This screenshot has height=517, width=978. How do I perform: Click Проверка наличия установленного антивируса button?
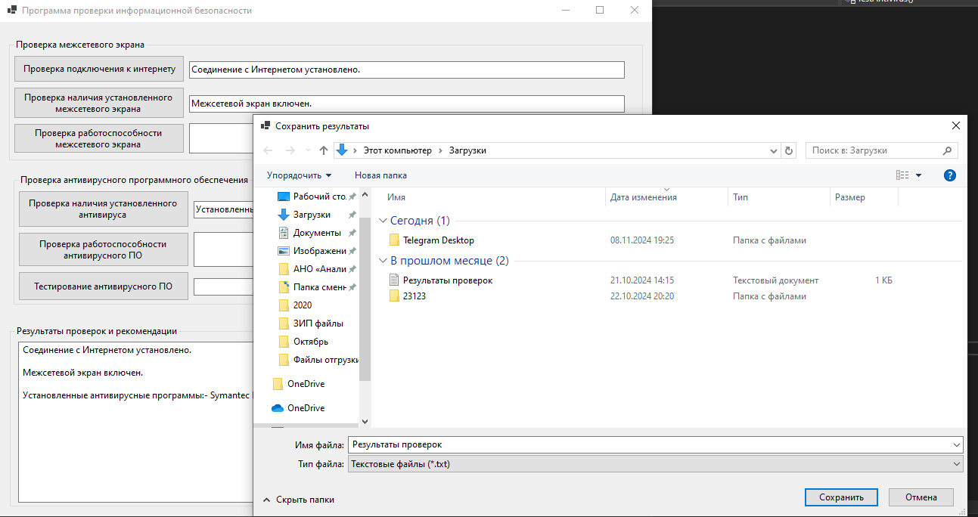point(103,209)
